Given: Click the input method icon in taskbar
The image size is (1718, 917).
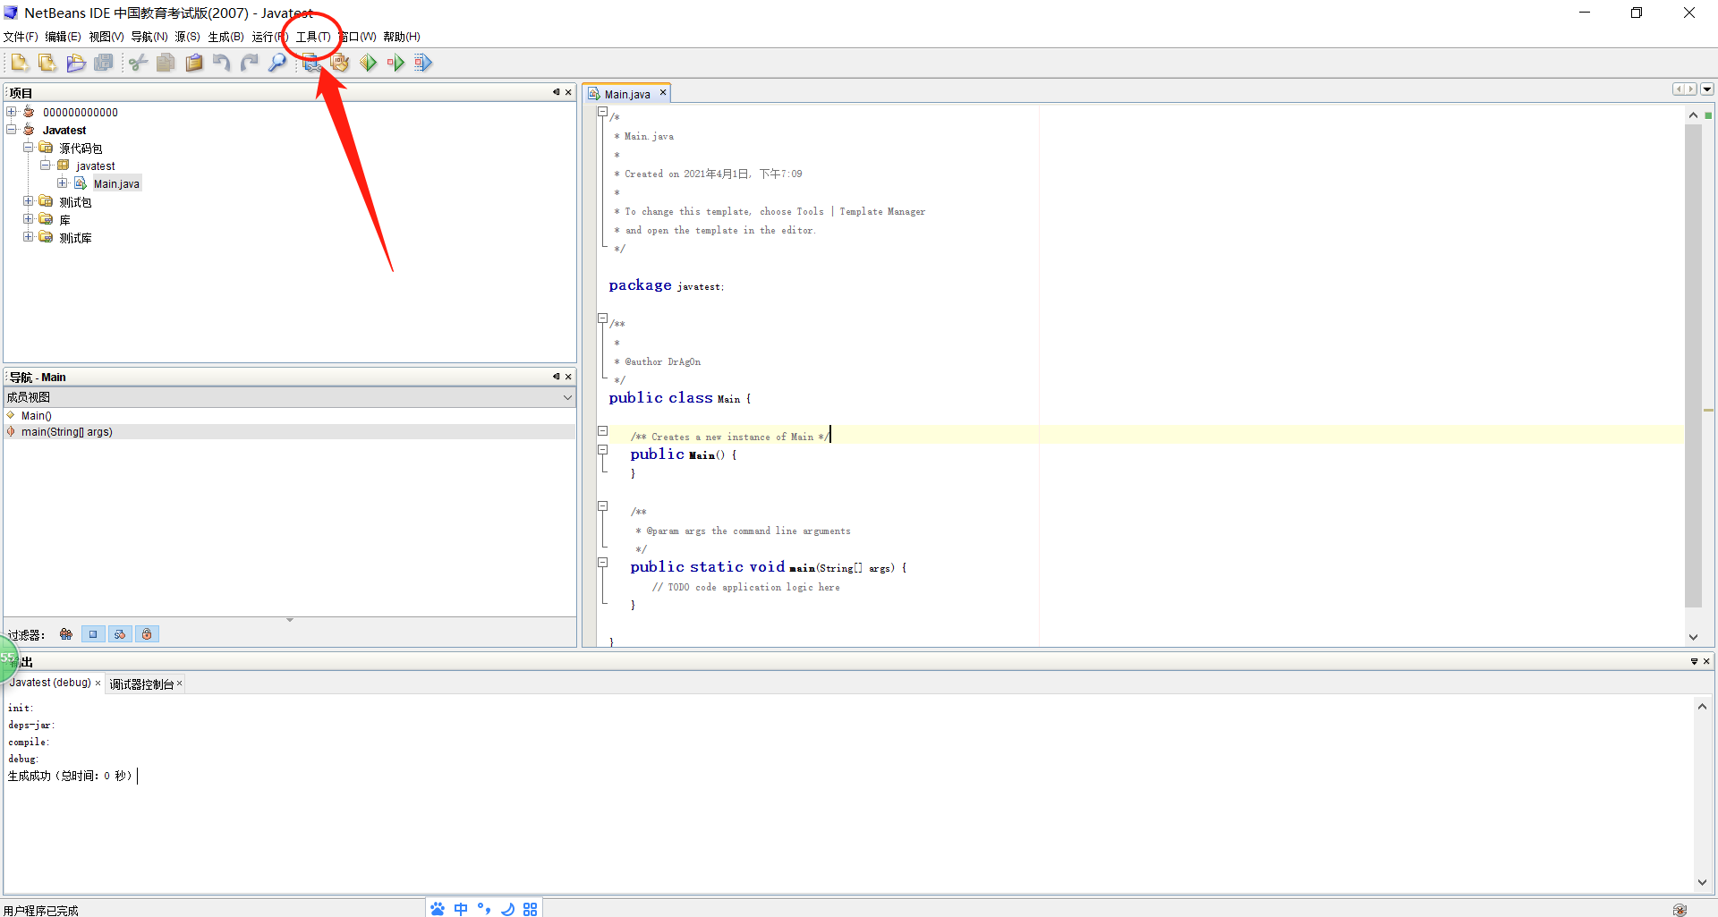Looking at the screenshot, I should [x=461, y=908].
